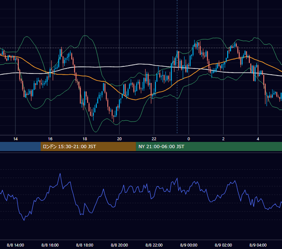
Task: Click the 8/9 02:00 date label
Action: pos(224,245)
